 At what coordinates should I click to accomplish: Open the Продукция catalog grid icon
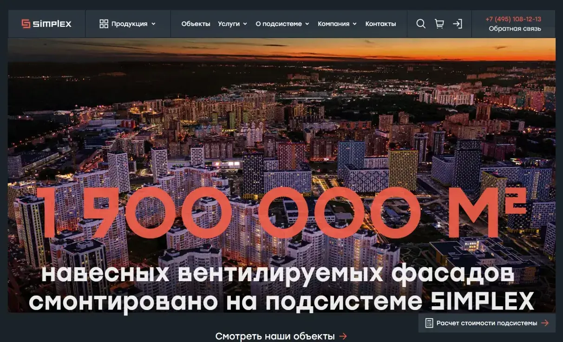(104, 24)
